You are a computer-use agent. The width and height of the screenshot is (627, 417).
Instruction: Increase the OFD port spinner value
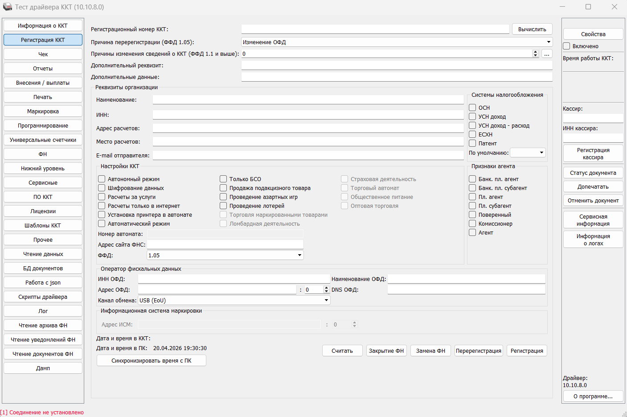point(326,288)
